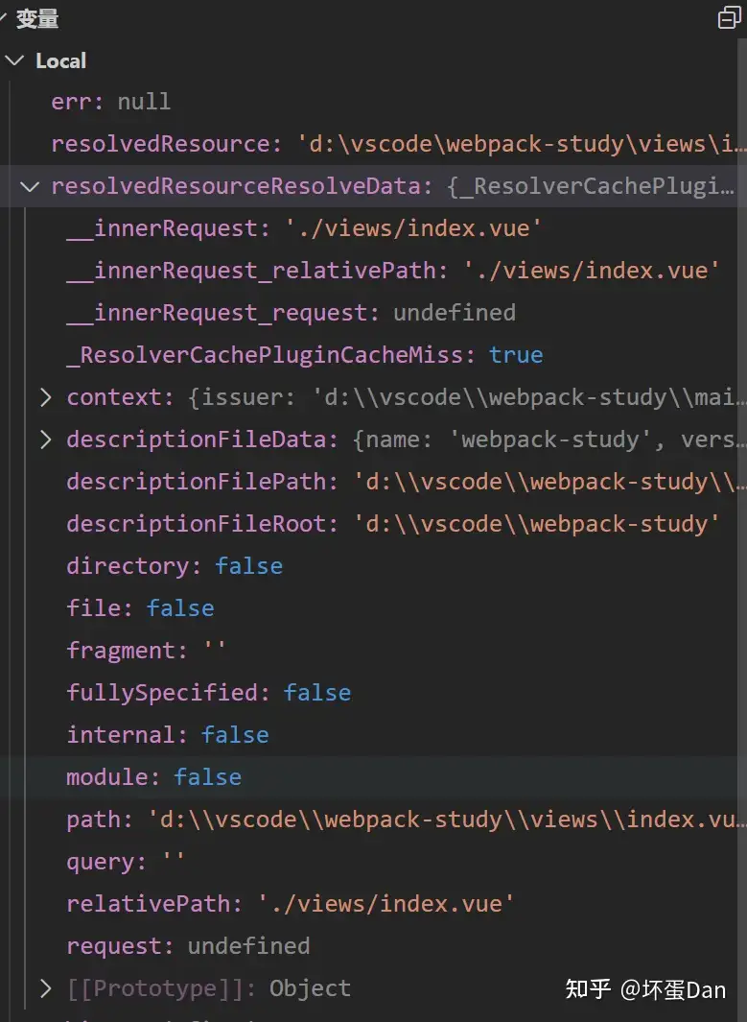Select the _ResolverCachePluginCacheMiss true value
Image resolution: width=747 pixels, height=1022 pixels.
(x=516, y=355)
